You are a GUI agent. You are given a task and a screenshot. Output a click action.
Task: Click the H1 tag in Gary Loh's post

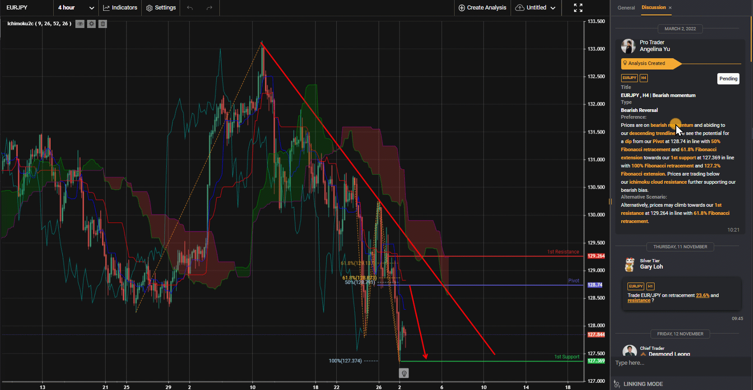point(650,286)
